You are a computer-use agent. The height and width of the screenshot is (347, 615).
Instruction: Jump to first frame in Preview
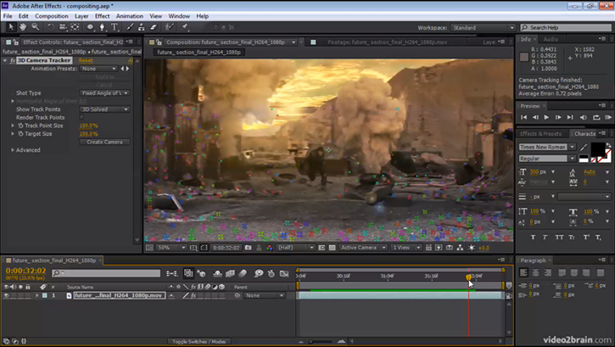point(524,117)
